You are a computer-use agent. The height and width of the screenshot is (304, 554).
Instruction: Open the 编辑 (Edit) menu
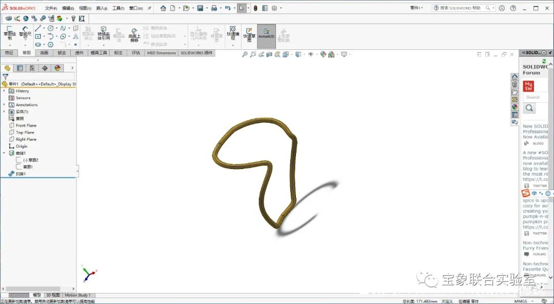[68, 8]
